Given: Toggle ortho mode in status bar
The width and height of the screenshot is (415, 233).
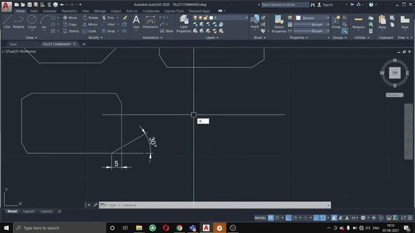Looking at the screenshot, I should (289, 217).
